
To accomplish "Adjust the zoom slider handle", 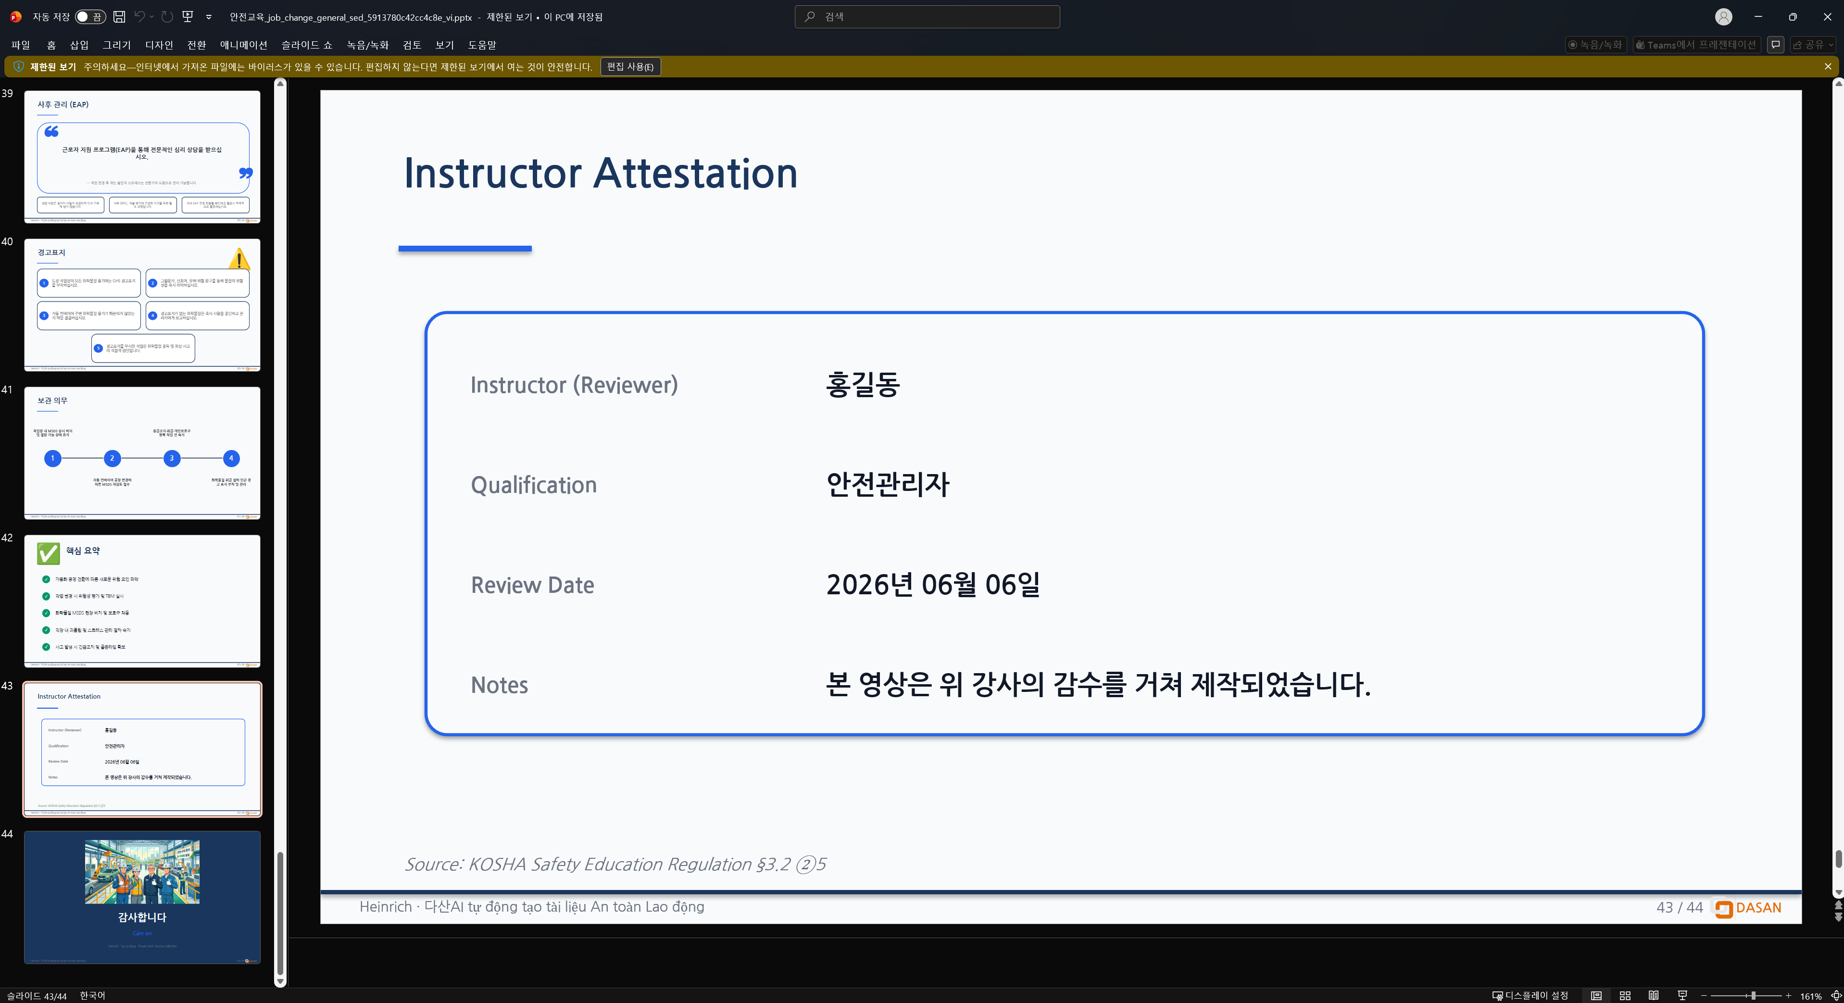I will 1753,996.
